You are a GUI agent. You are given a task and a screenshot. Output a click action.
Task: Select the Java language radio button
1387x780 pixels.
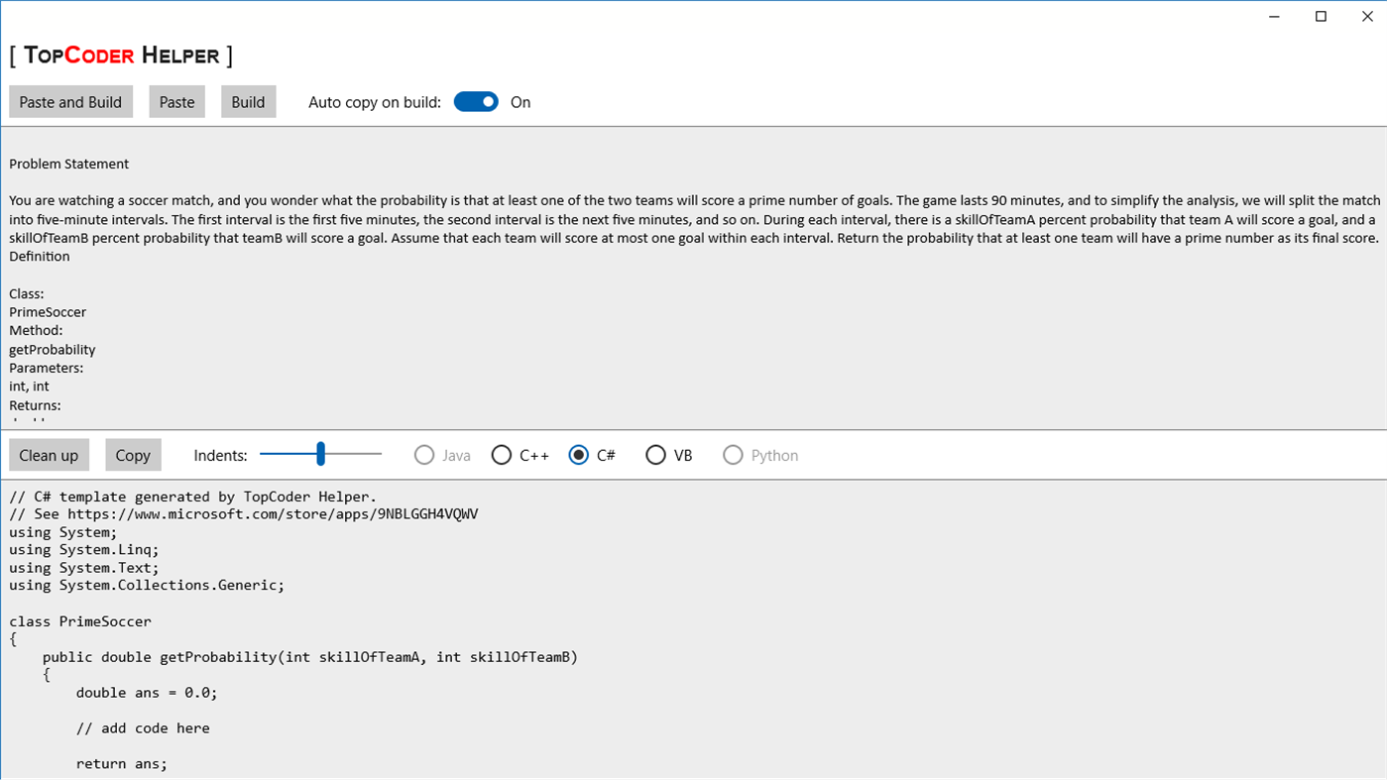pyautogui.click(x=442, y=455)
